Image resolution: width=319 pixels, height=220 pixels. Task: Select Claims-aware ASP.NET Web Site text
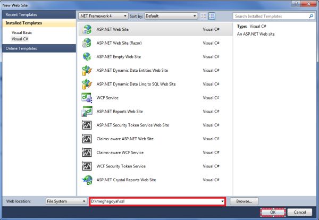[x=125, y=139]
